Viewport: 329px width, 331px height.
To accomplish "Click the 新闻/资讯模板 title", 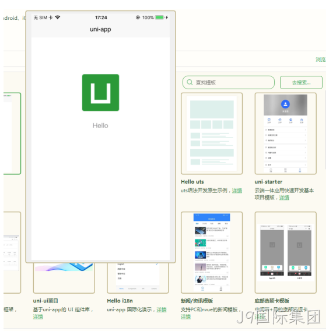I will coord(197,301).
